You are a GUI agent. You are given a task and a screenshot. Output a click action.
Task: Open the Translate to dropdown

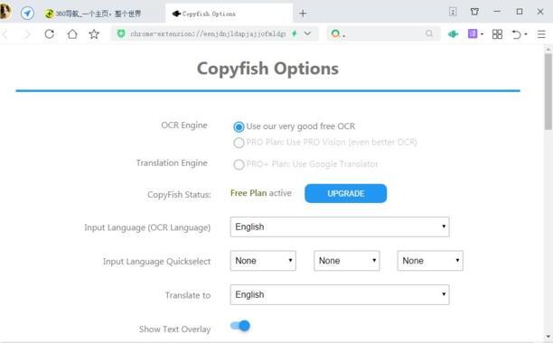click(x=340, y=294)
